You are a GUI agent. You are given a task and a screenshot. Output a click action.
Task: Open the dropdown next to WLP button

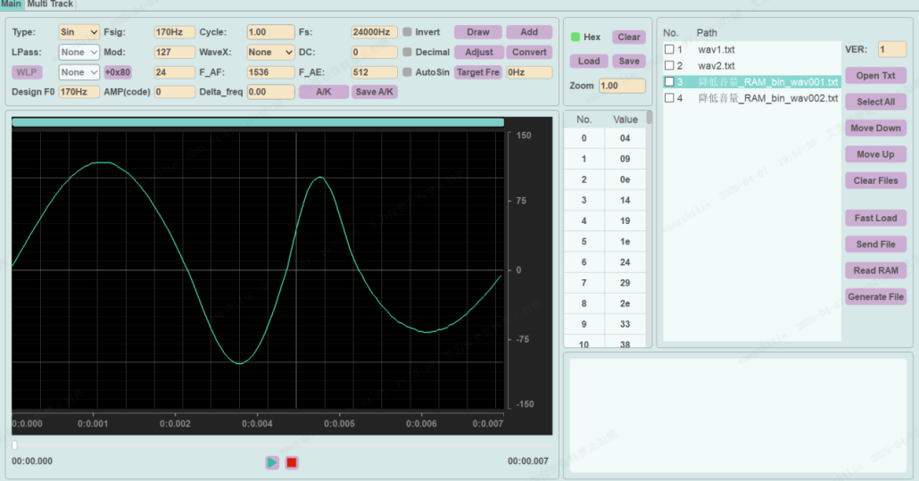pyautogui.click(x=79, y=72)
